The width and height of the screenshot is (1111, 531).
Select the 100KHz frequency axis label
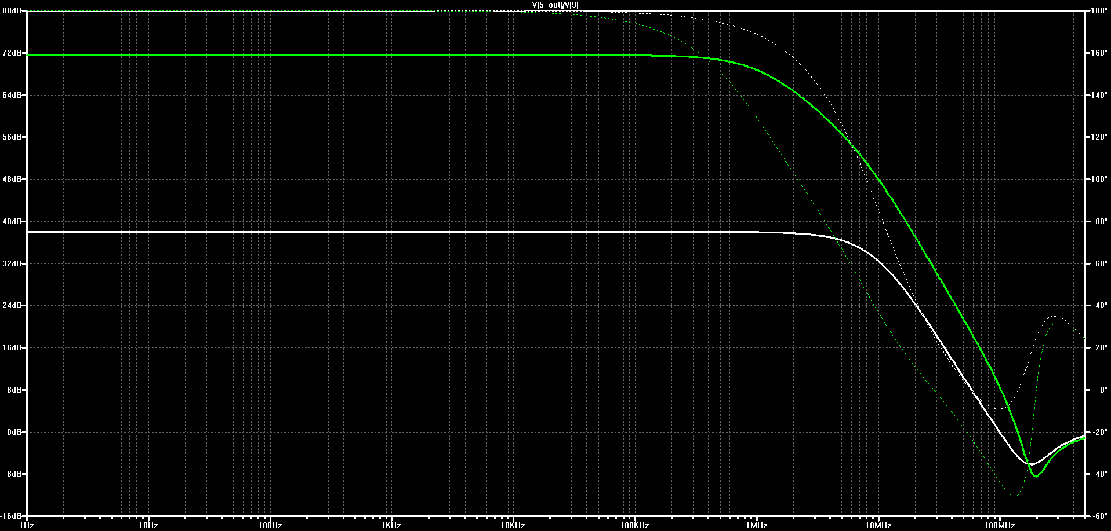634,526
